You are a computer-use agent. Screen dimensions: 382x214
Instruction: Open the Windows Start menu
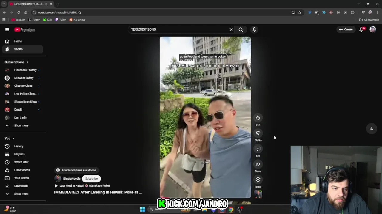[x=142, y=209]
